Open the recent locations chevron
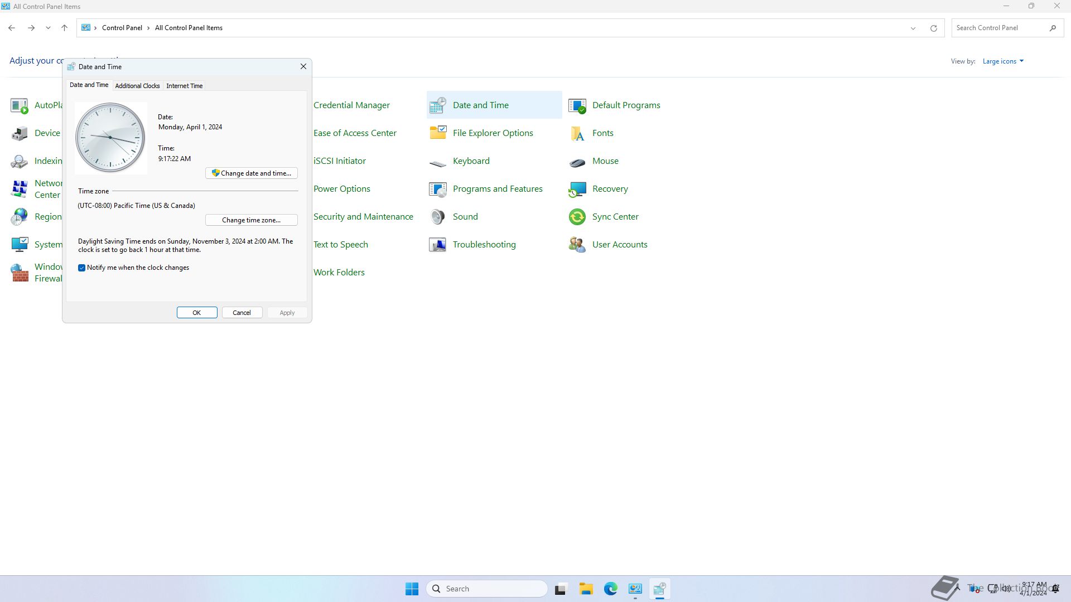This screenshot has width=1071, height=602. (48, 28)
